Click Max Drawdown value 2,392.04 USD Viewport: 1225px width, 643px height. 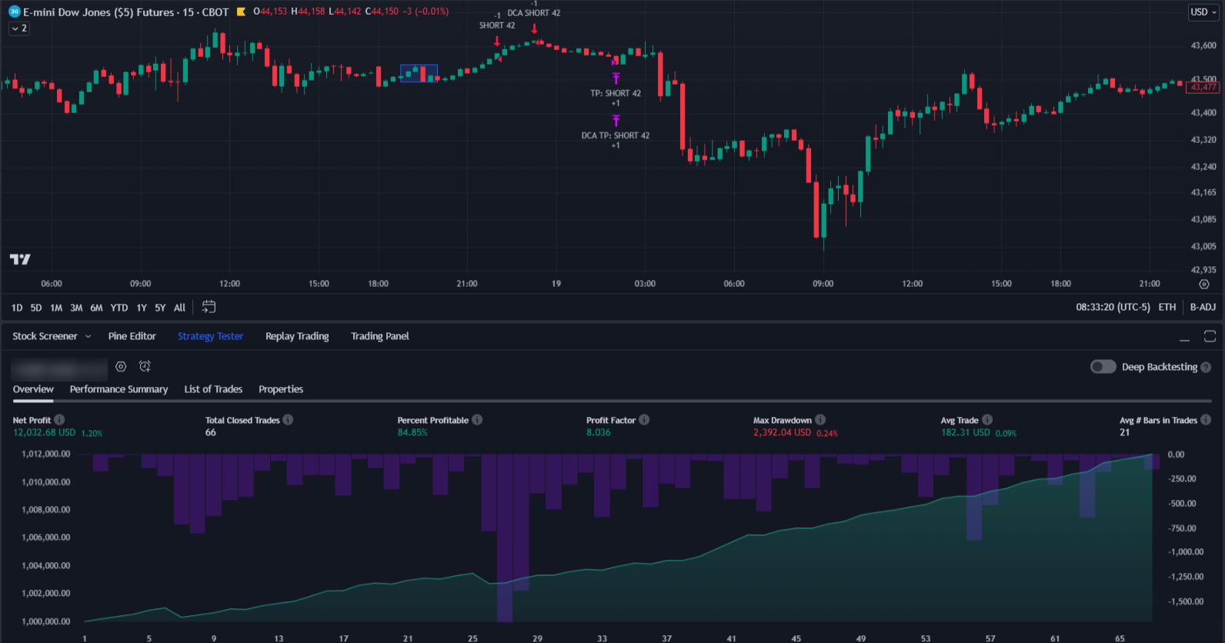coord(782,432)
